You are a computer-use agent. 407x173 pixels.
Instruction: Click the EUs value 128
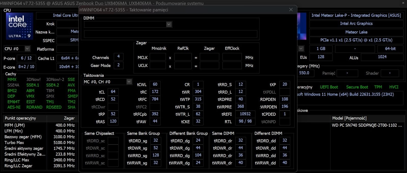click(321, 57)
